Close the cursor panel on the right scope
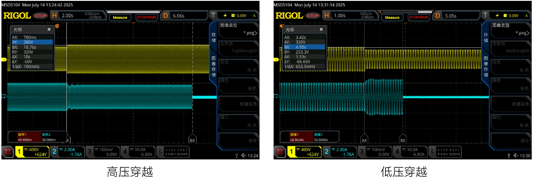The height and width of the screenshot is (181, 534). [x=321, y=29]
